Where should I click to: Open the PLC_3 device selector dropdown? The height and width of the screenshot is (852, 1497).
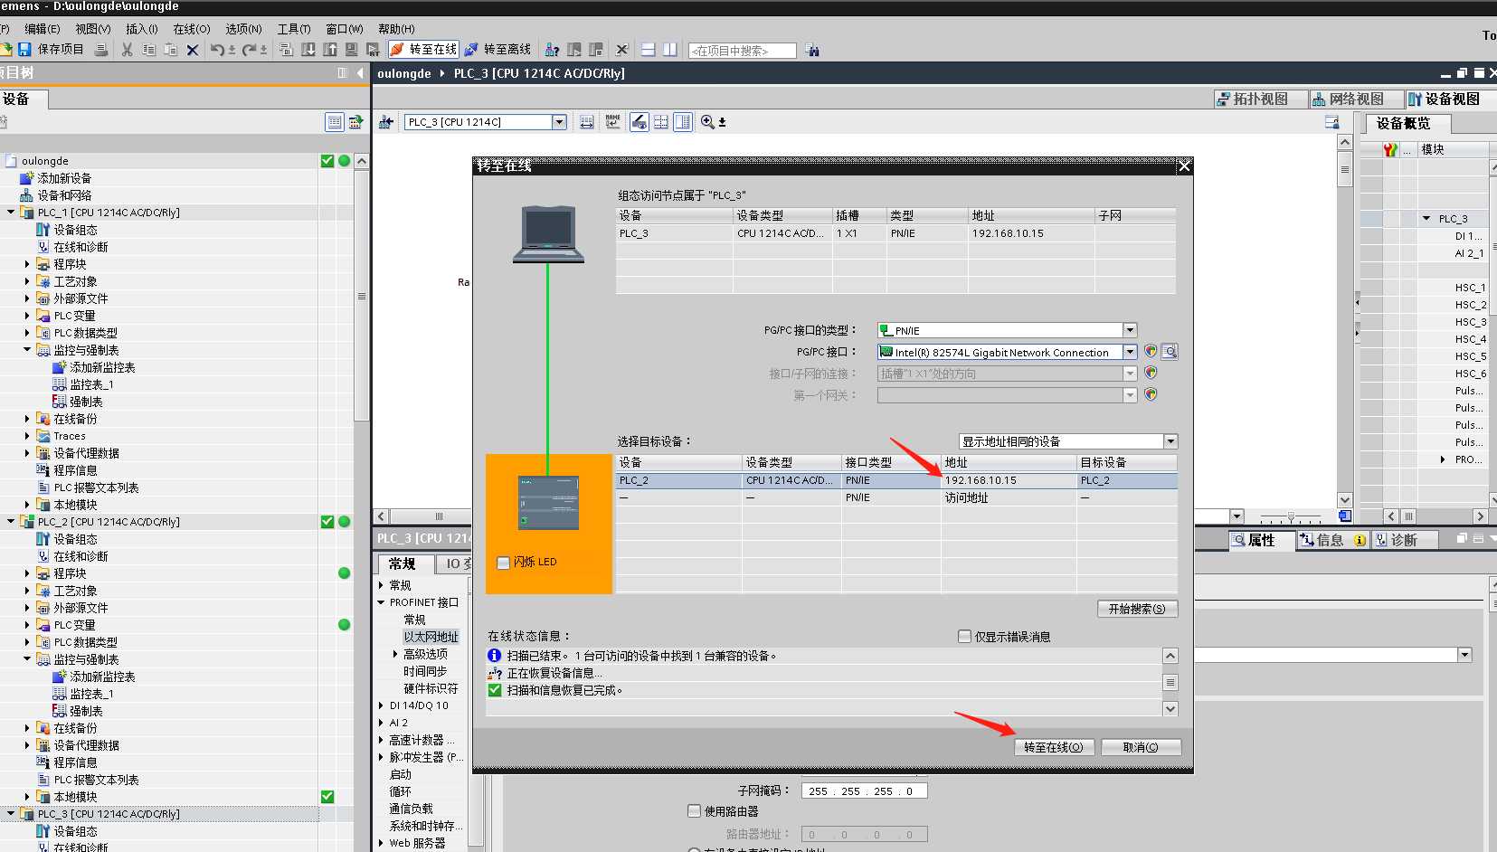click(x=559, y=122)
